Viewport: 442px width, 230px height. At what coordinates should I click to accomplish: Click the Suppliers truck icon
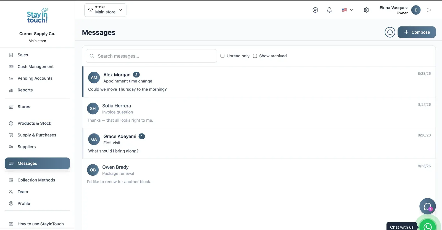[x=11, y=147]
